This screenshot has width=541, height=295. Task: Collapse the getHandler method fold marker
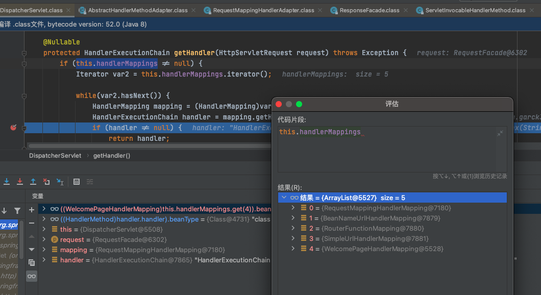(x=24, y=53)
